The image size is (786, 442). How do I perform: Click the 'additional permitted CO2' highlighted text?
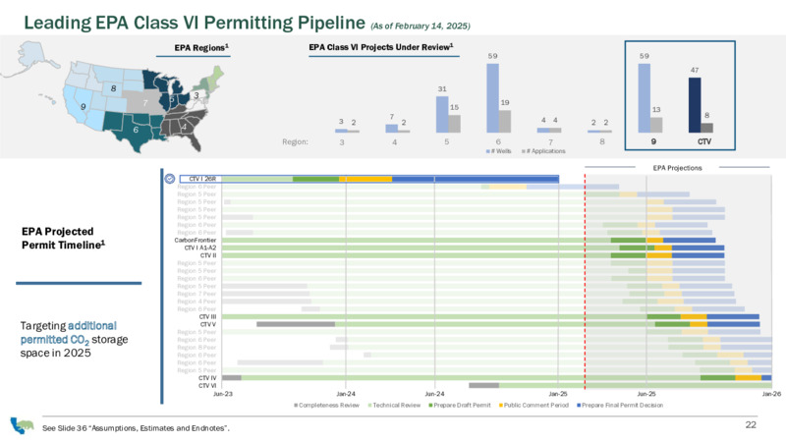(x=68, y=333)
